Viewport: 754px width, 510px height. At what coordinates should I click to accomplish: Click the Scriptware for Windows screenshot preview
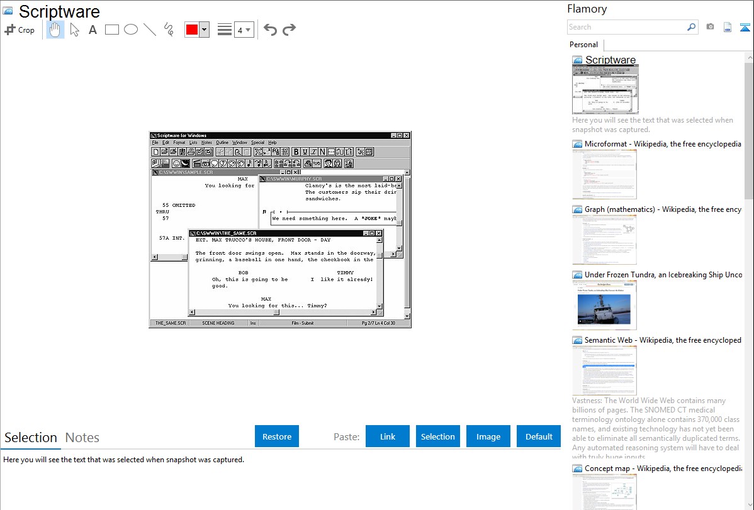[x=280, y=230]
